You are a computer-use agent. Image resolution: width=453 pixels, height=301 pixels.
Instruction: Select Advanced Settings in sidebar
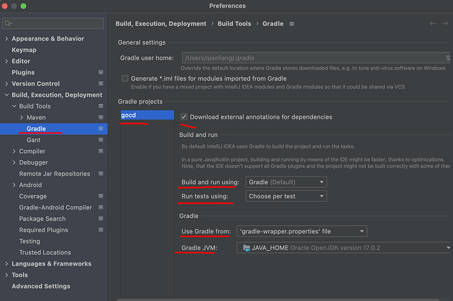41,286
